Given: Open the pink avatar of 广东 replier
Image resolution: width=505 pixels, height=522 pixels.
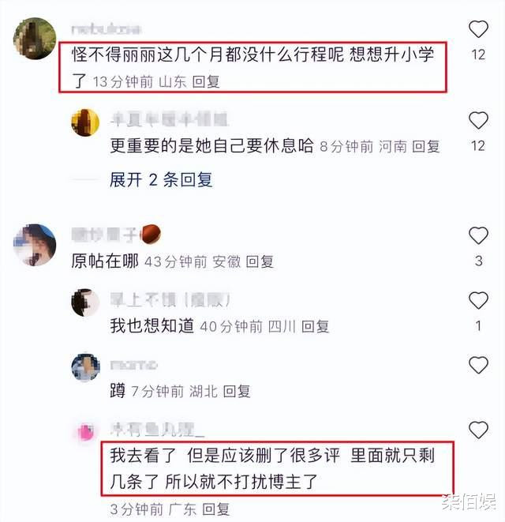Looking at the screenshot, I should (85, 432).
